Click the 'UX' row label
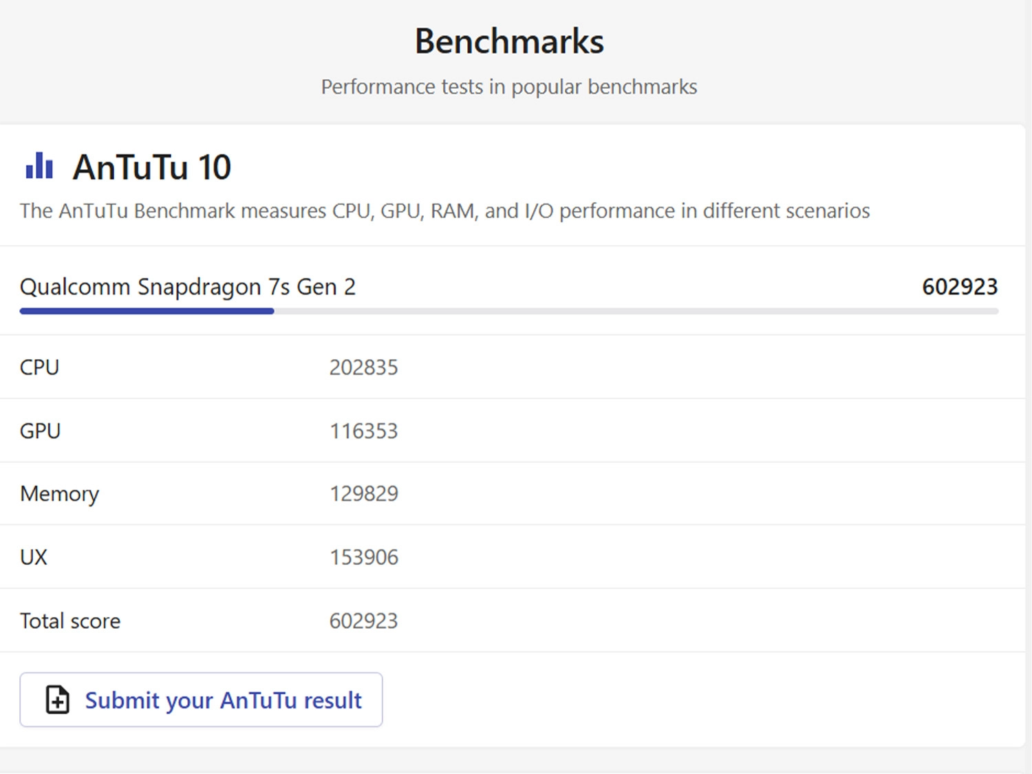This screenshot has height=774, width=1032. point(33,557)
